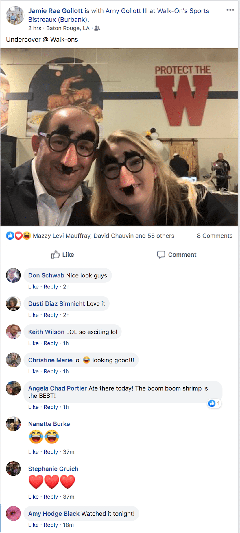Like Nanette Burke's emoji comment
The width and height of the screenshot is (240, 533).
pyautogui.click(x=33, y=452)
